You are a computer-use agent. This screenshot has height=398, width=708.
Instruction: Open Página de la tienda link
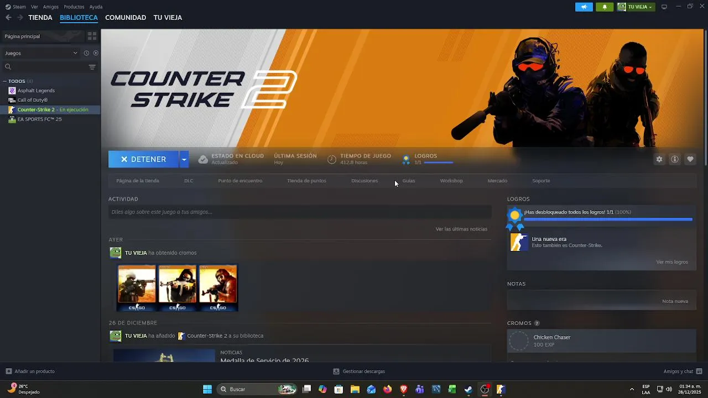click(x=138, y=181)
